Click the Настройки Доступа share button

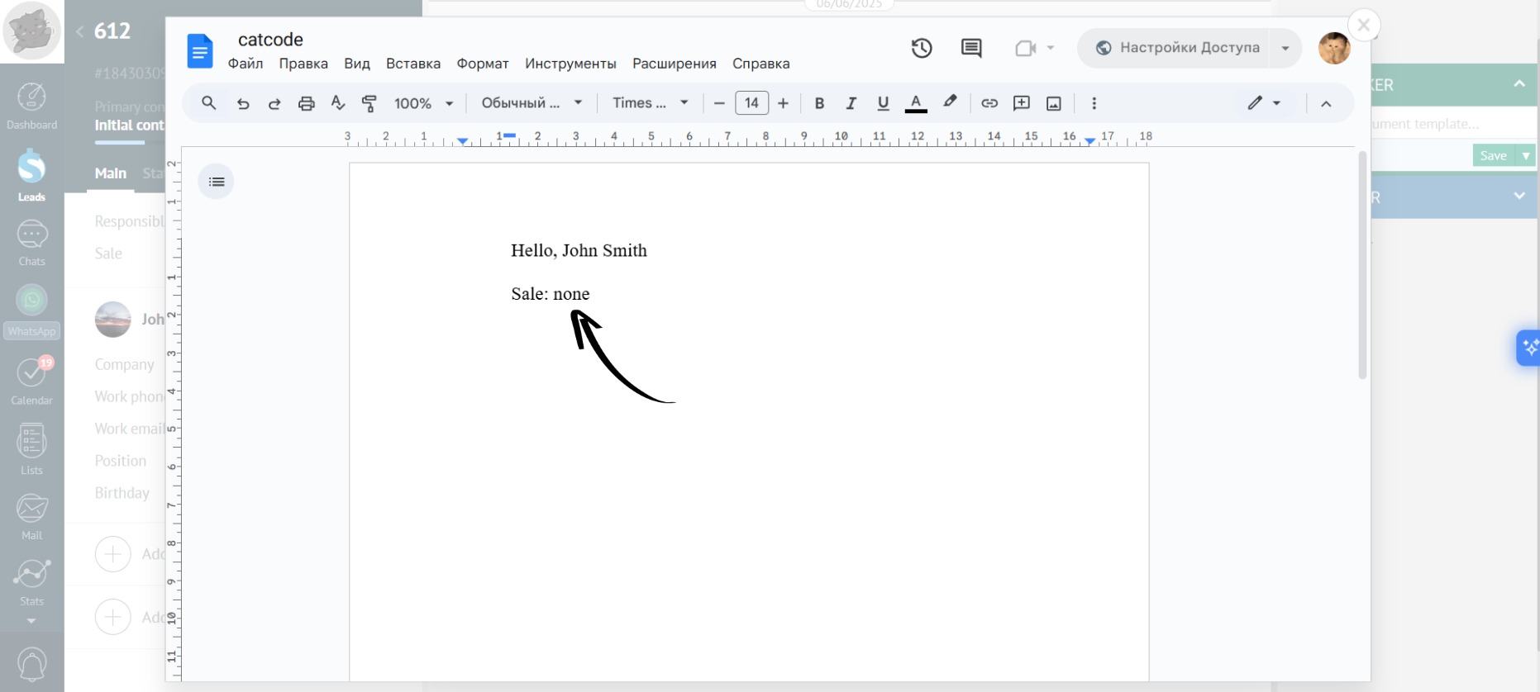click(x=1177, y=48)
